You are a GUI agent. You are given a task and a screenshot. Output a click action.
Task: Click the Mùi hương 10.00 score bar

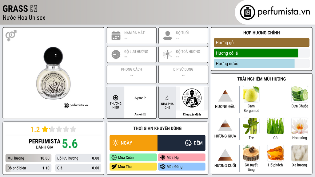(28, 158)
